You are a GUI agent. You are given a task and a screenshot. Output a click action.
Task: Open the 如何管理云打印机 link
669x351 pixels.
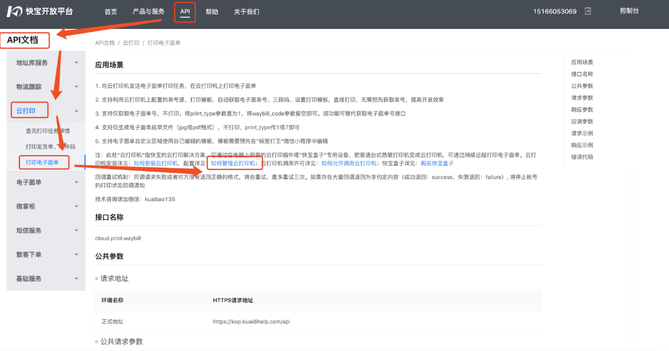pyautogui.click(x=233, y=163)
